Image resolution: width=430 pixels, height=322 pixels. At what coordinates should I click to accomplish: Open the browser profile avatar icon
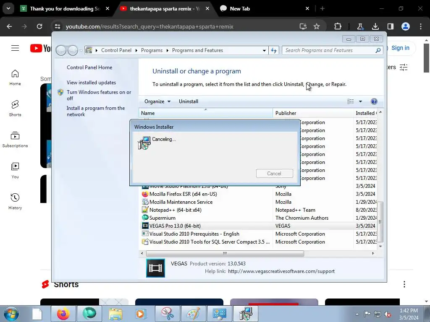pos(405,26)
